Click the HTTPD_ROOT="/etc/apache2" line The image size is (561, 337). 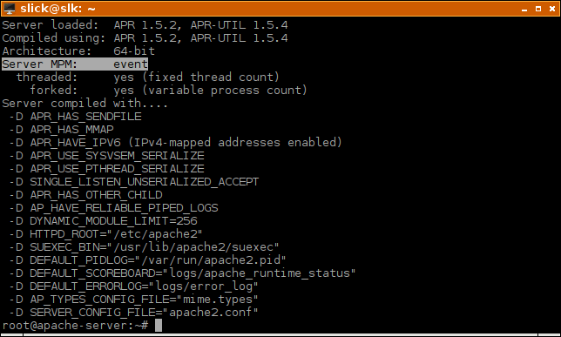(x=106, y=234)
